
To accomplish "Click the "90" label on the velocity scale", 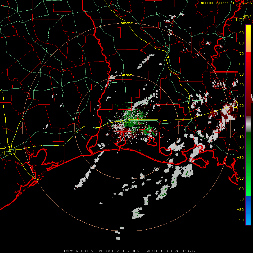I will (x=241, y=33).
